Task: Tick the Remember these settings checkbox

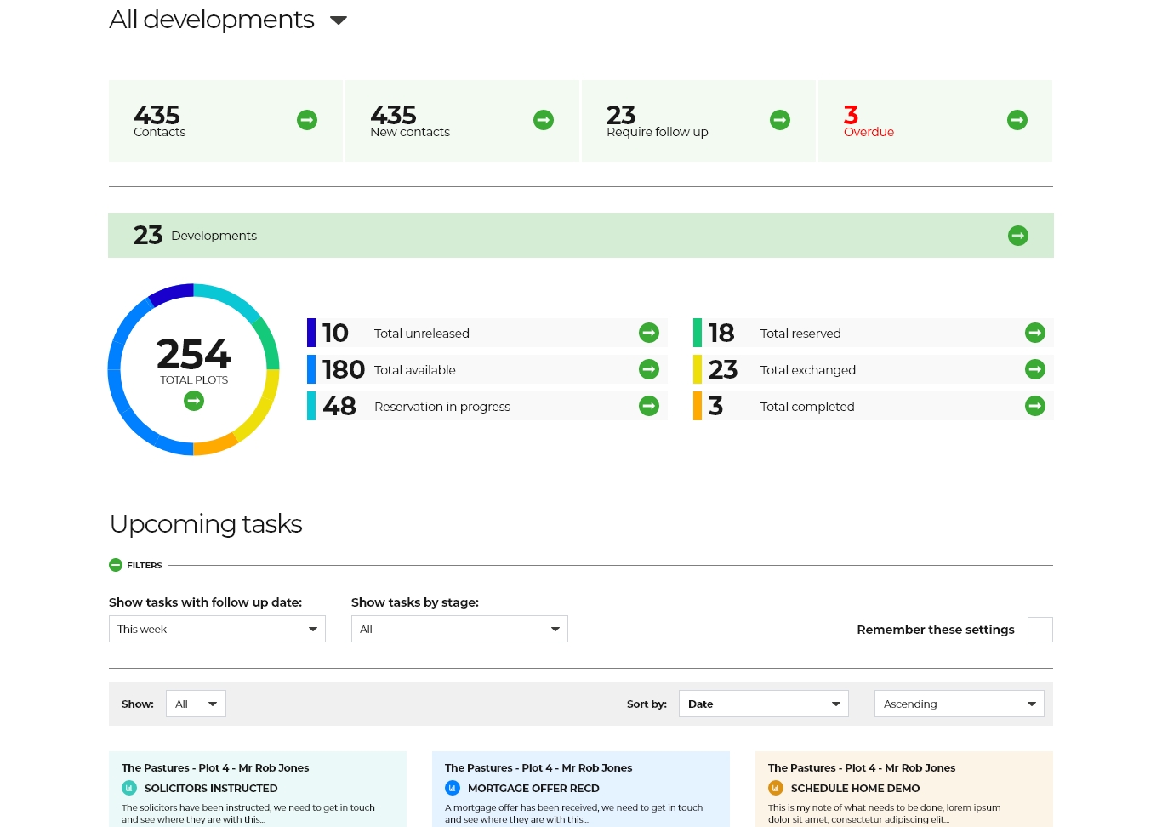Action: pos(1040,630)
